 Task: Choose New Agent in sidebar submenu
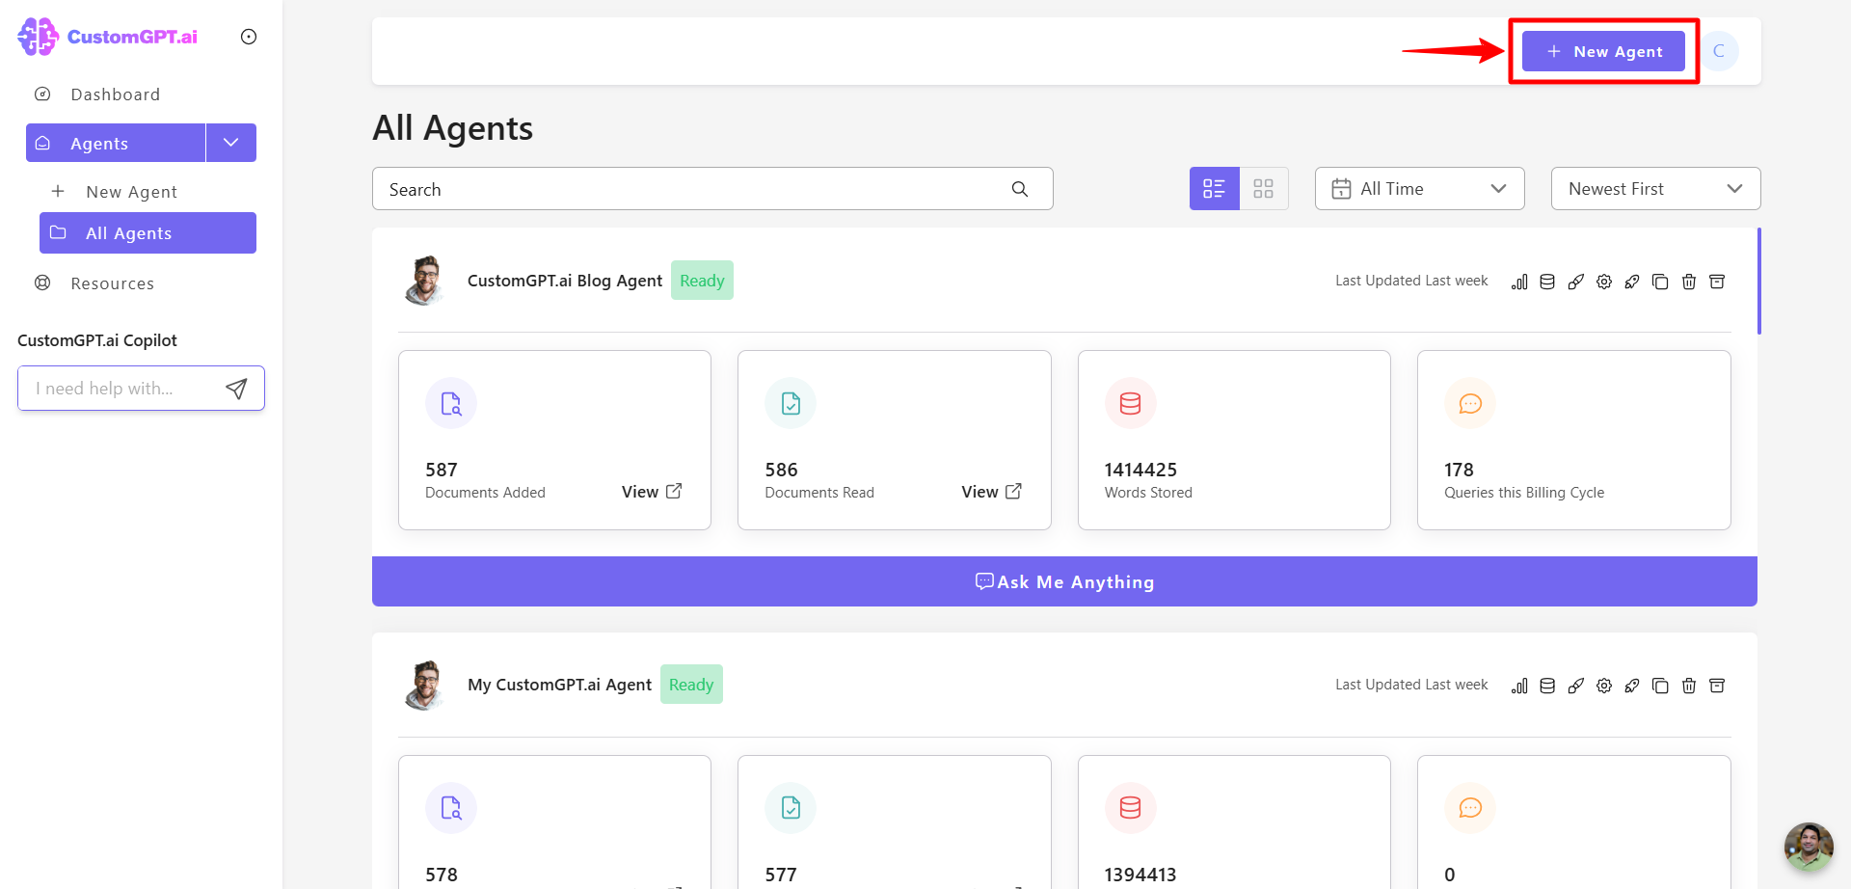point(131,192)
